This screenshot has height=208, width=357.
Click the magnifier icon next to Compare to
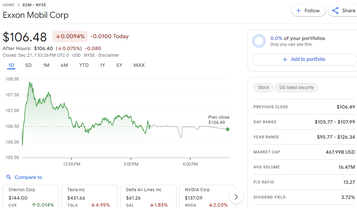click(9, 177)
